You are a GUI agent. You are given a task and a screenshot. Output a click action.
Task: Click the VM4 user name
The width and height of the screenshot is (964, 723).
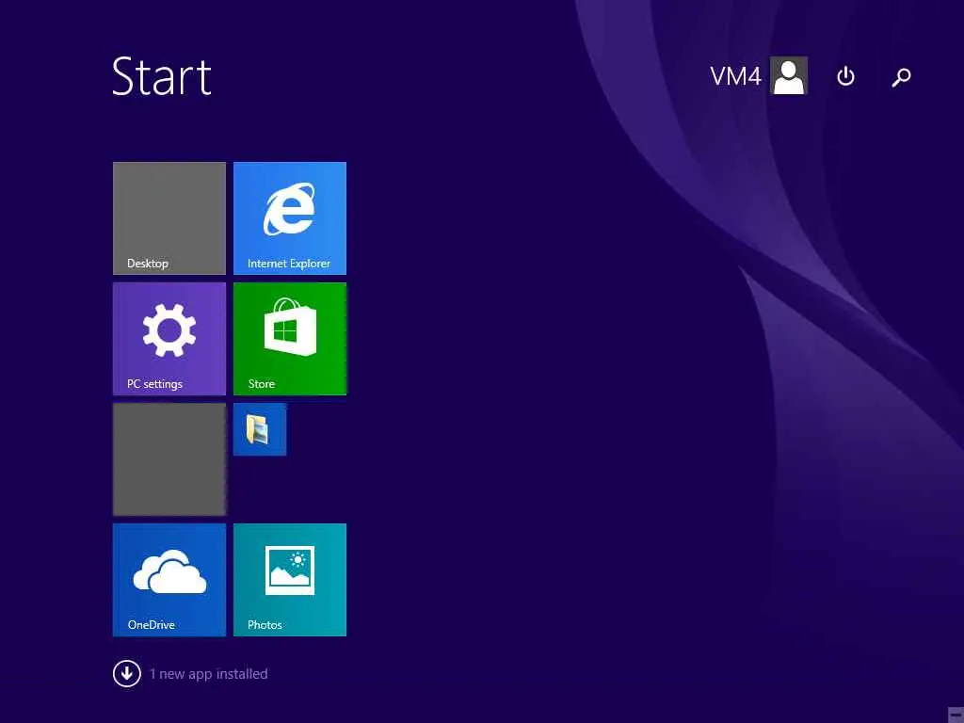(x=735, y=77)
